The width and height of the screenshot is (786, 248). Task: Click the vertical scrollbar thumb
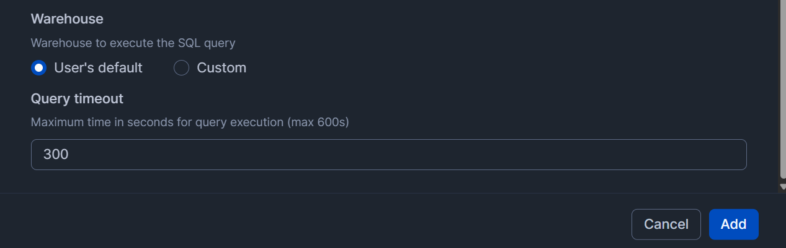(x=782, y=87)
